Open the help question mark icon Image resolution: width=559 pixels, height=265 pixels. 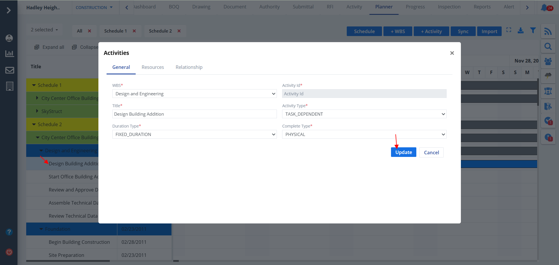click(9, 232)
